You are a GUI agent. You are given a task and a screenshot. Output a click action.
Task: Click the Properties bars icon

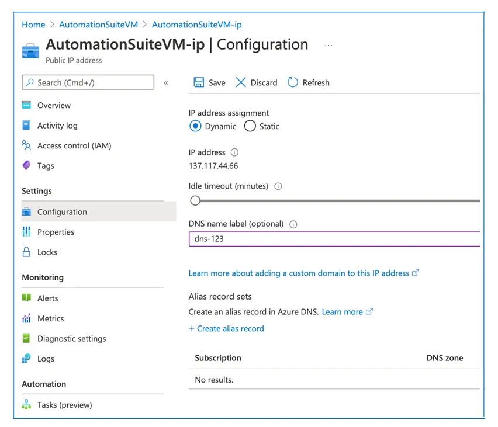[26, 232]
